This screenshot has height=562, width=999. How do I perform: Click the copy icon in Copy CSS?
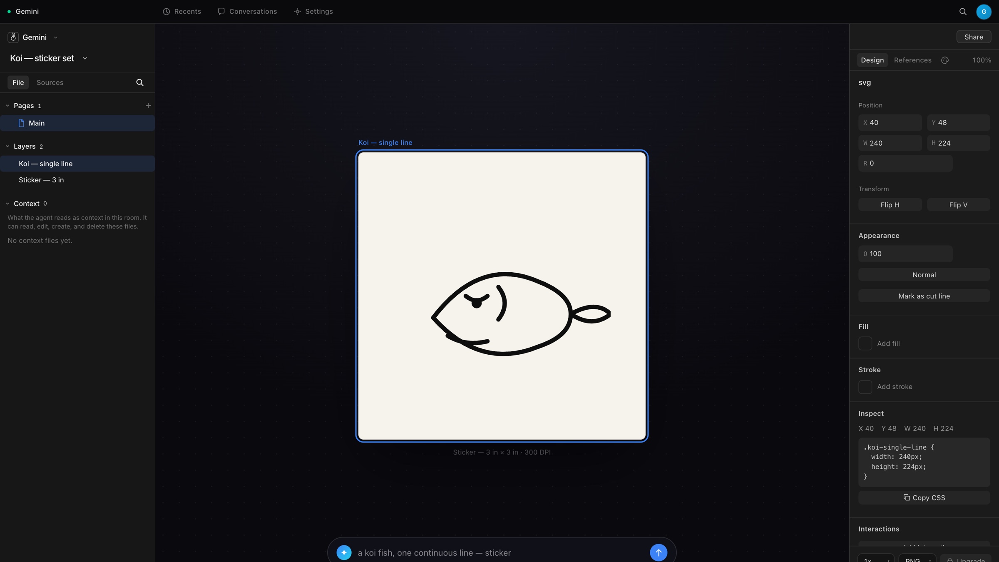tap(907, 497)
